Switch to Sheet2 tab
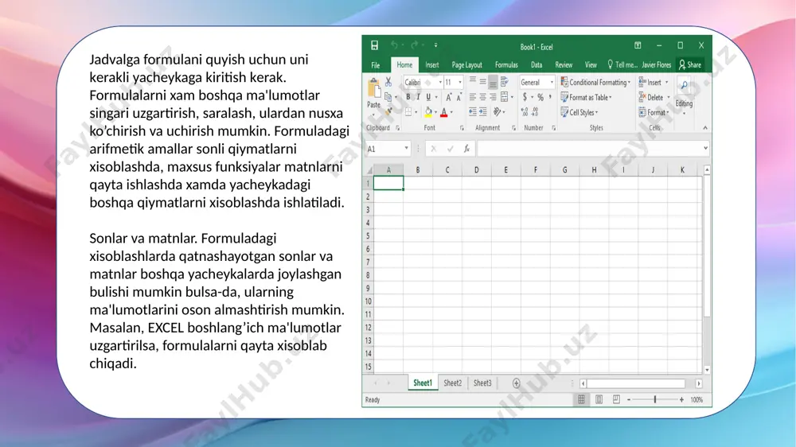Image resolution: width=796 pixels, height=447 pixels. [452, 383]
